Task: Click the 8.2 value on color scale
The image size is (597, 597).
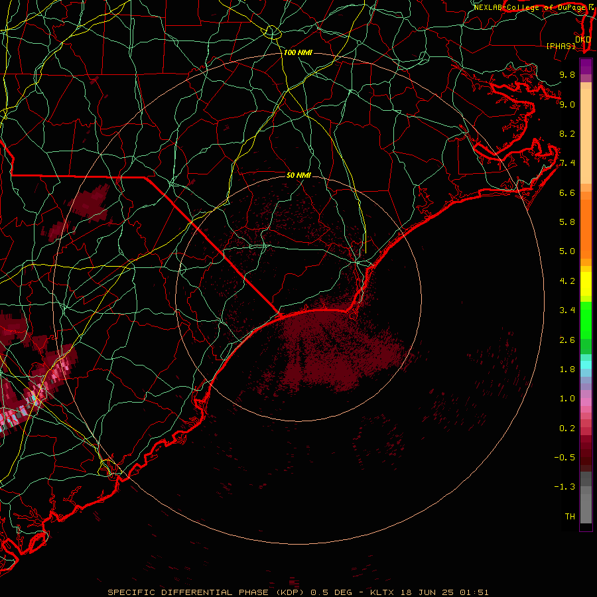Action: pyautogui.click(x=567, y=133)
